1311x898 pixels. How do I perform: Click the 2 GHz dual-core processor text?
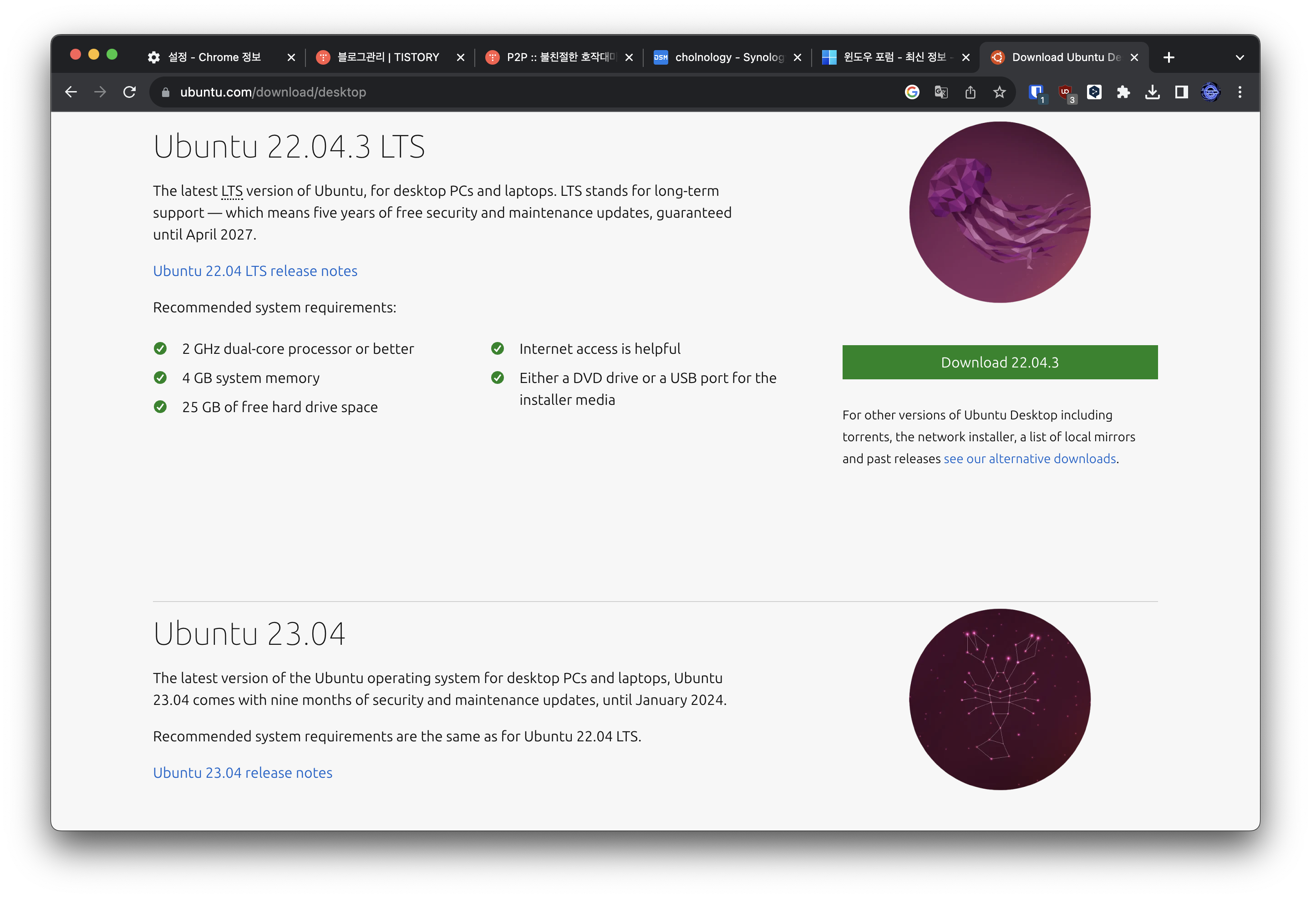(x=298, y=349)
